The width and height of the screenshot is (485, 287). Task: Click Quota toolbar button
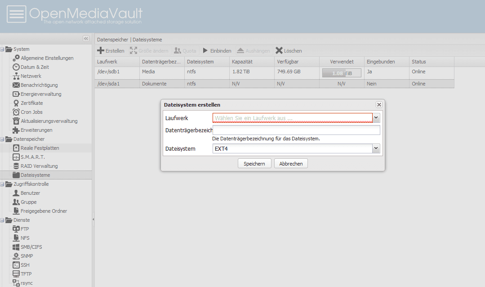pyautogui.click(x=185, y=50)
